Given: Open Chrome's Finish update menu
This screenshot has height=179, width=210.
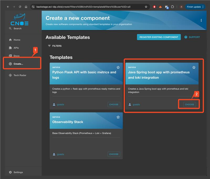Looking at the screenshot, I should 195,7.
